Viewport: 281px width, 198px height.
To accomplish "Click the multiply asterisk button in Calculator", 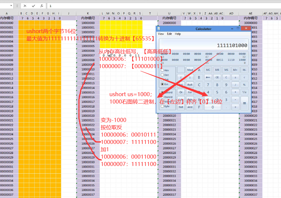I will (235, 92).
